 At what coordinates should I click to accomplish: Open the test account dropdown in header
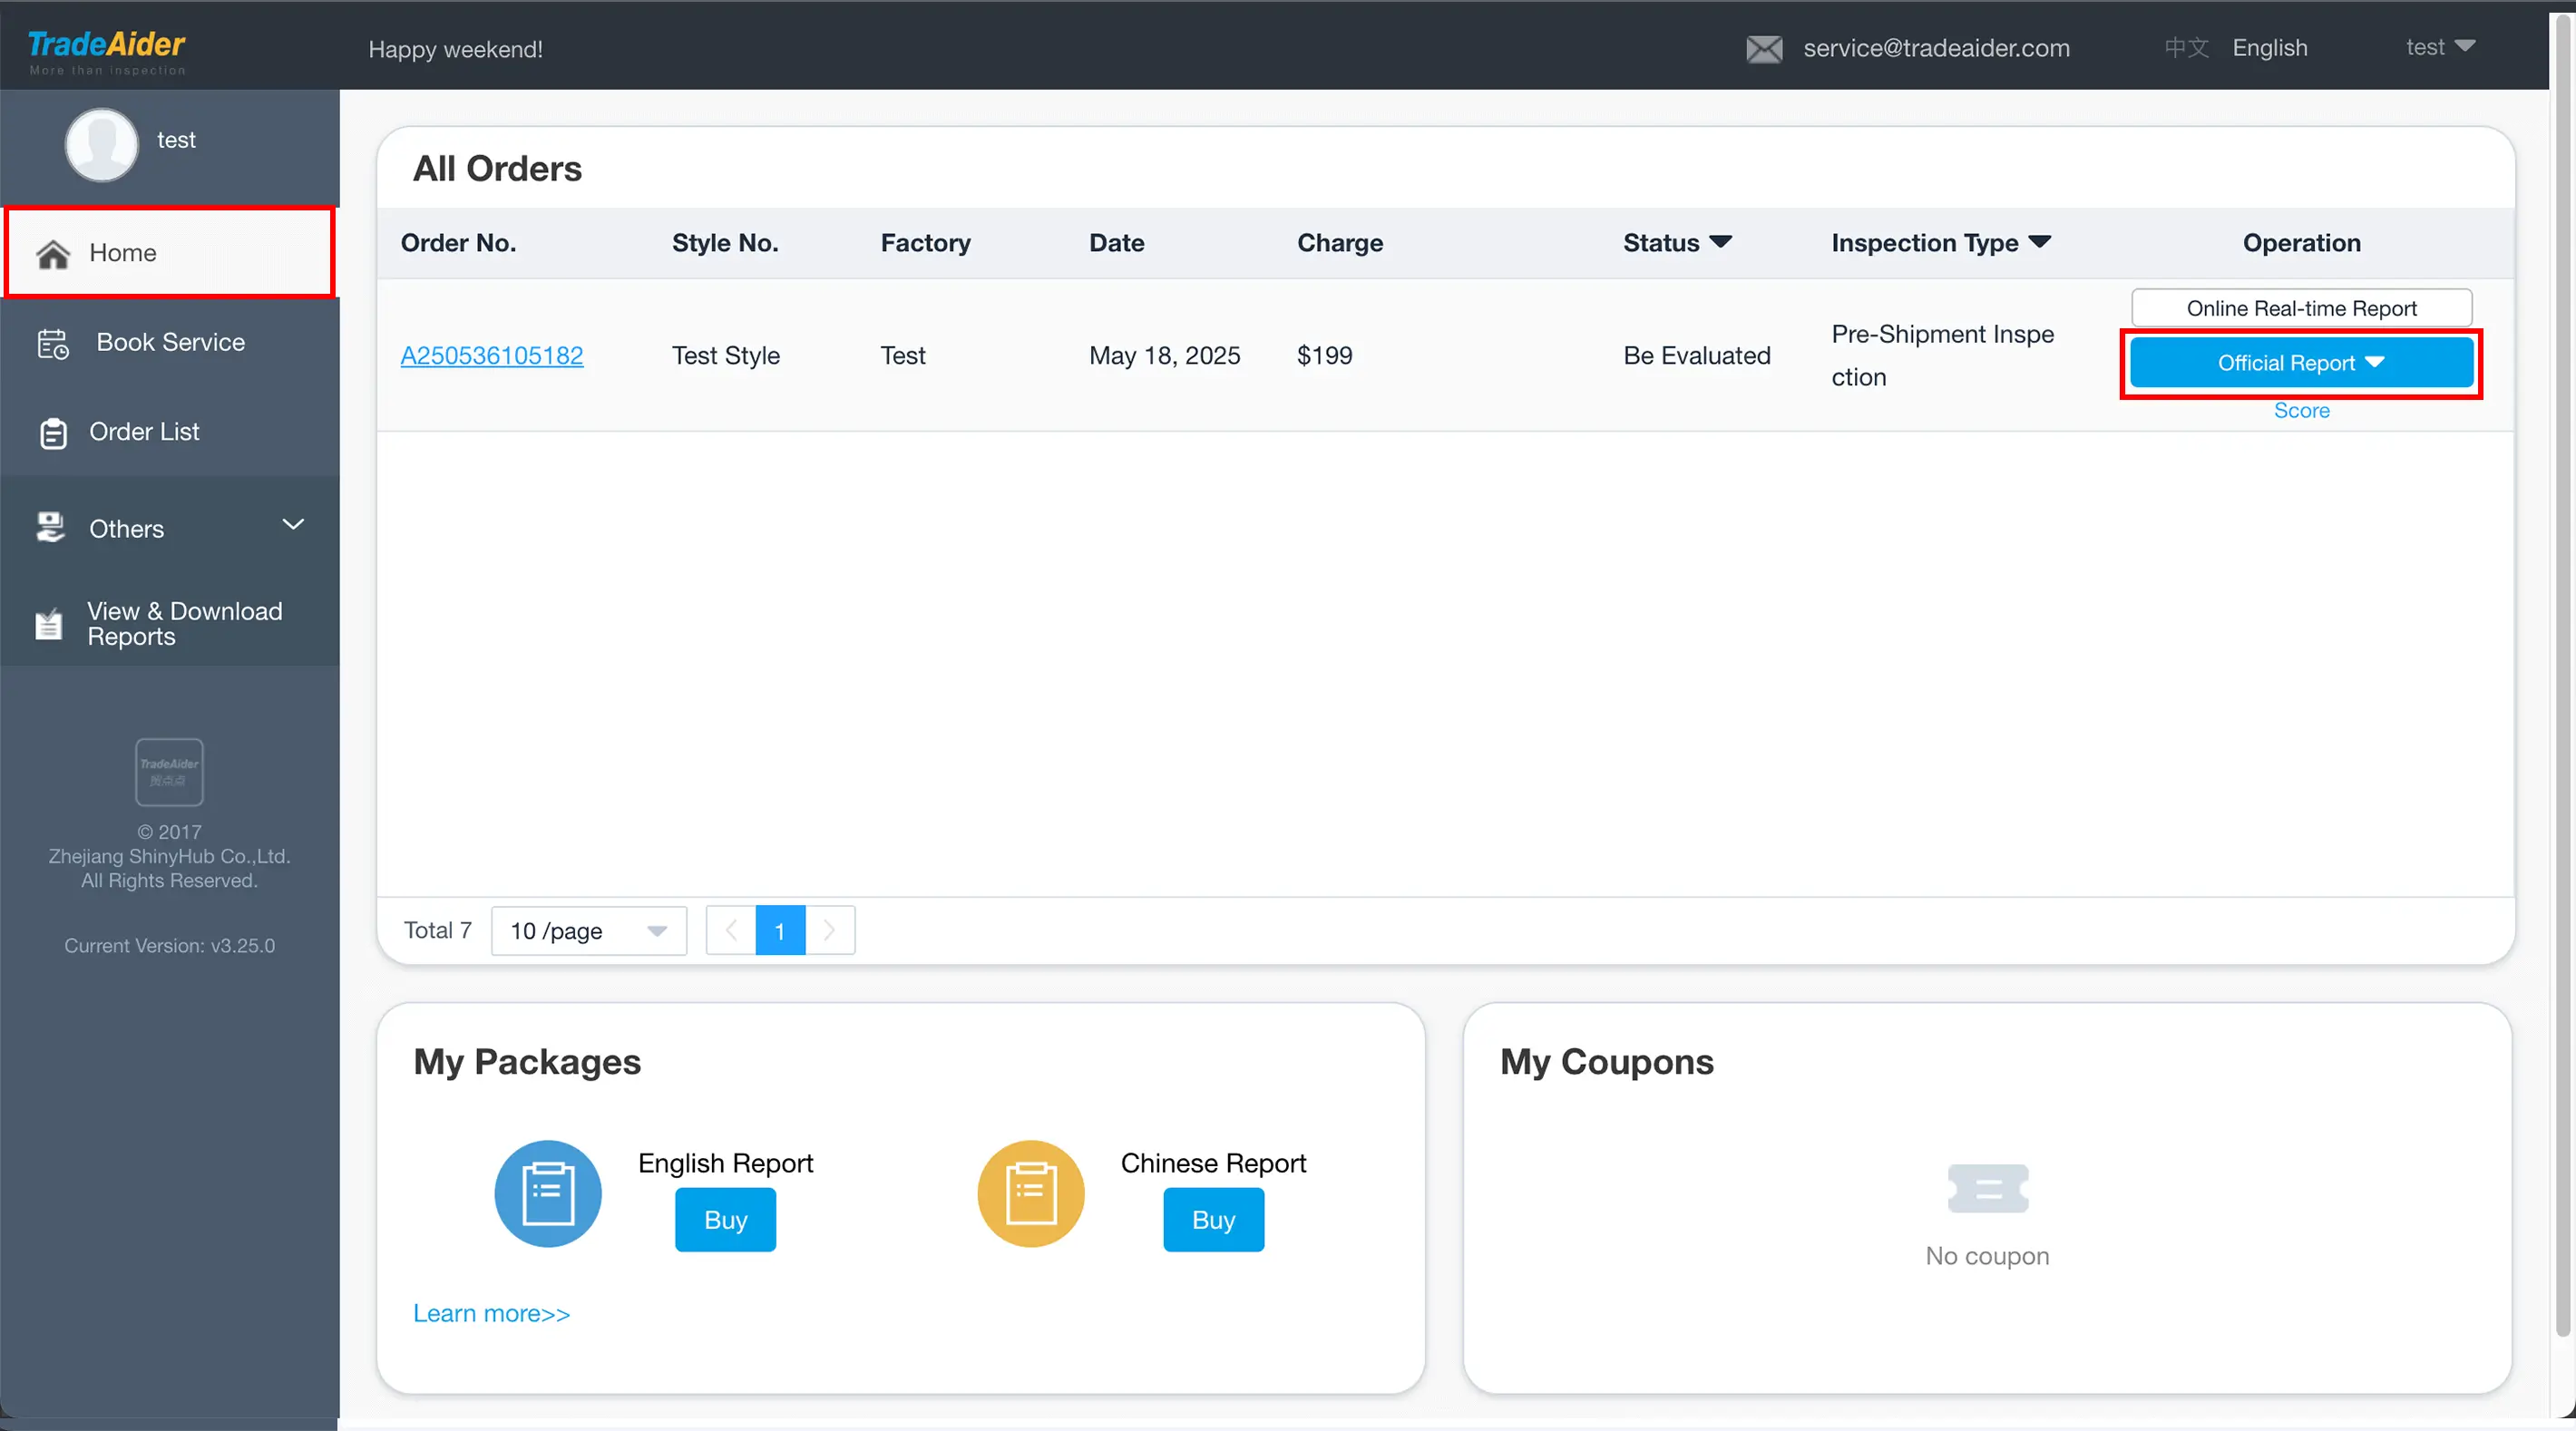pos(2440,47)
